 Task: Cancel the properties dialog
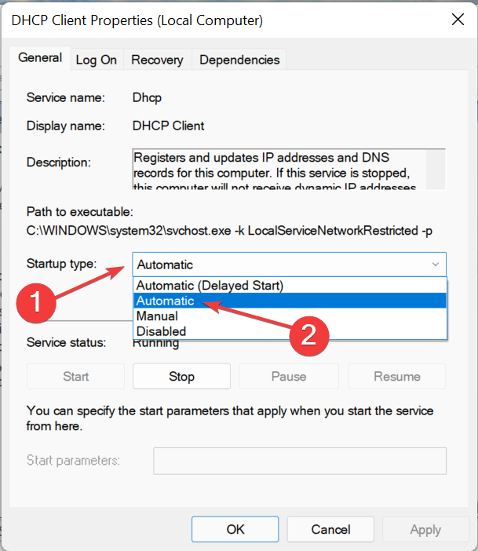(330, 529)
